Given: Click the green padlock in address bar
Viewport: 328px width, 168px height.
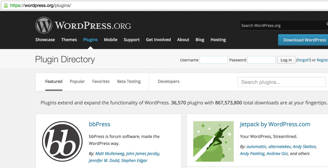Looking at the screenshot, I should pos(6,5).
